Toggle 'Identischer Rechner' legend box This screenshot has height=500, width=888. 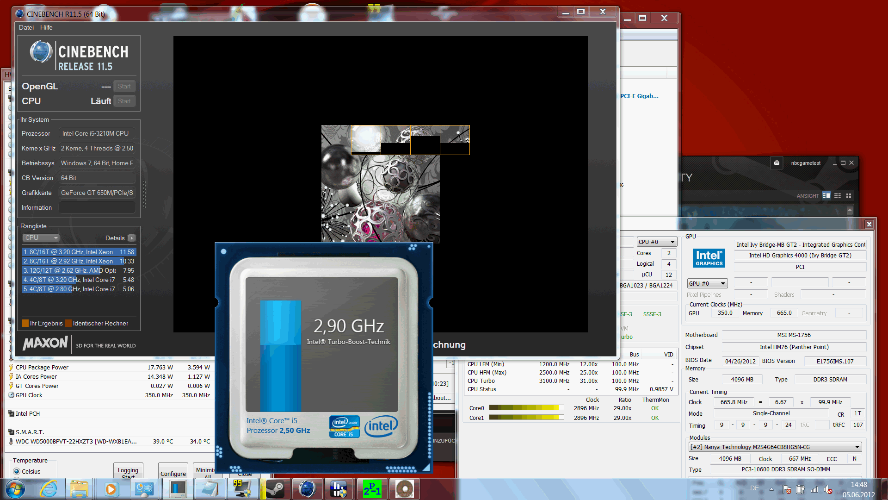coord(68,323)
